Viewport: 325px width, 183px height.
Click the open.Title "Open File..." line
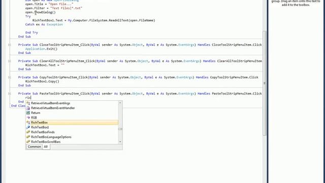click(49, 4)
